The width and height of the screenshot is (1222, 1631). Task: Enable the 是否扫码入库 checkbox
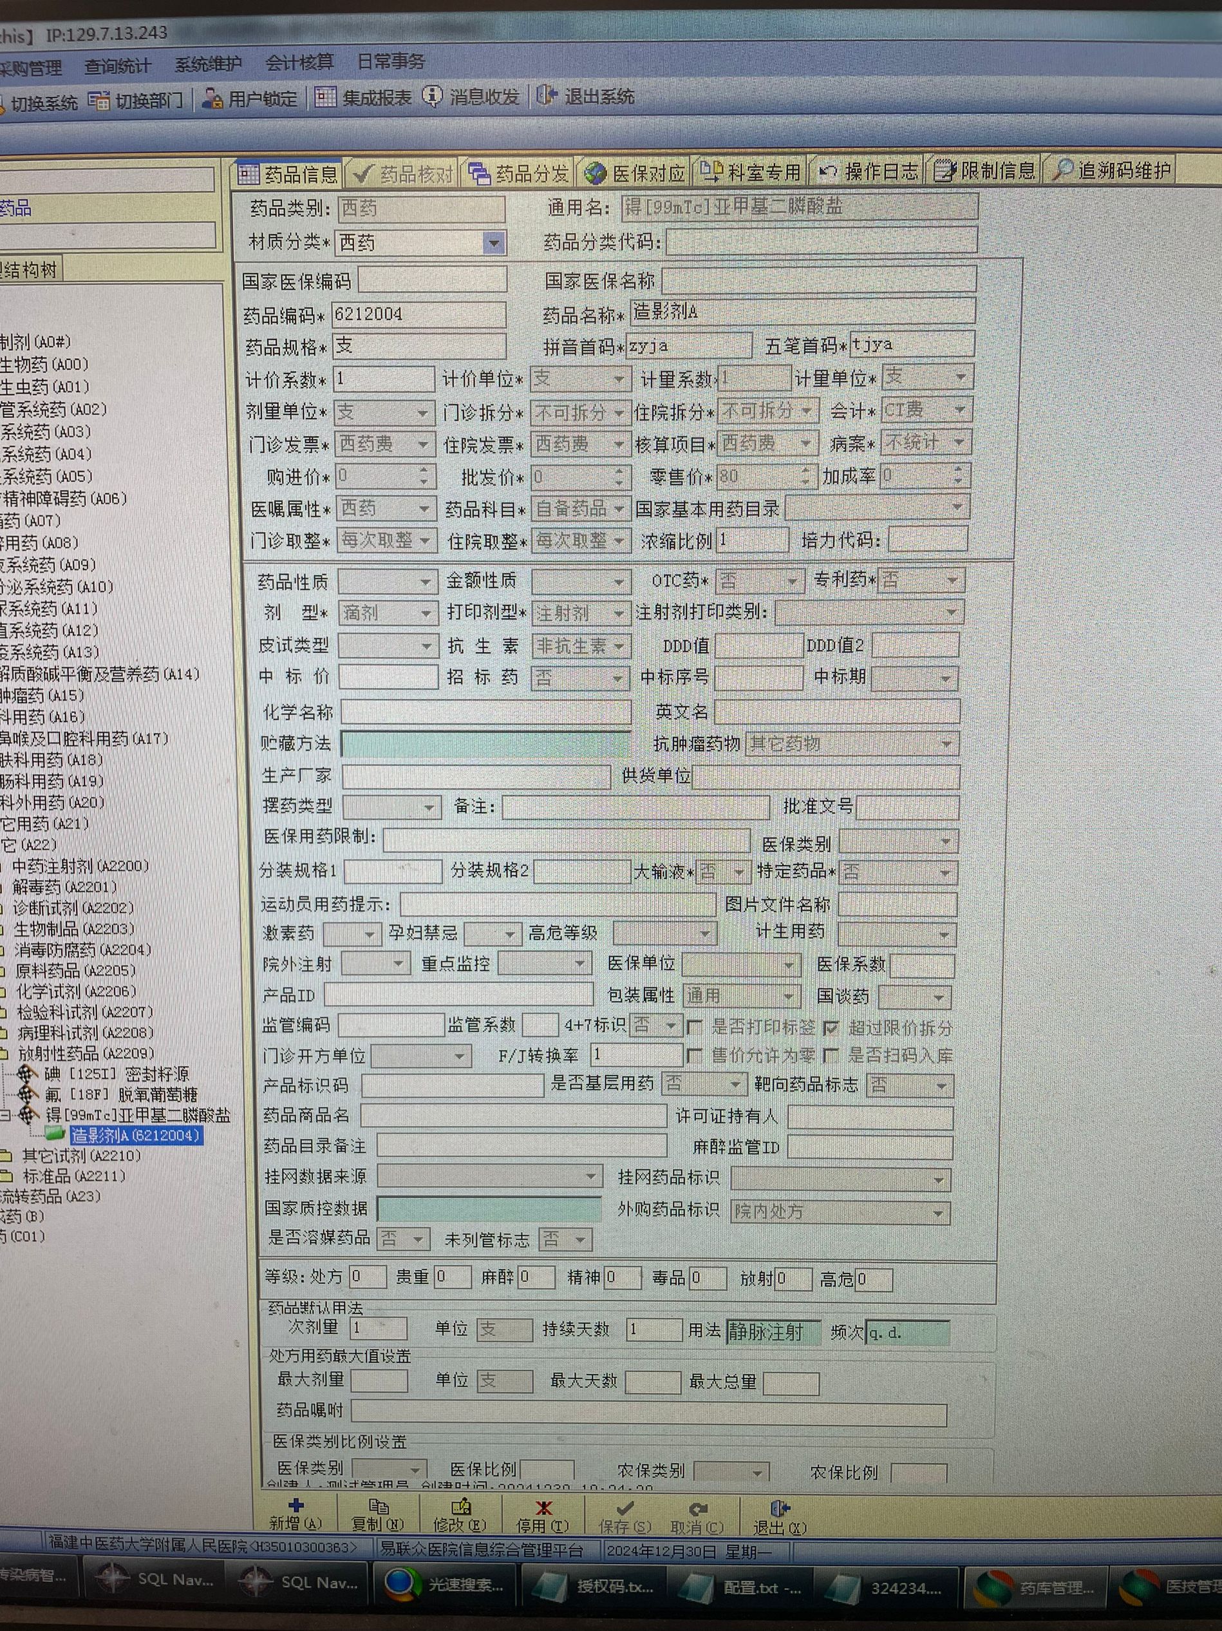pos(831,1055)
